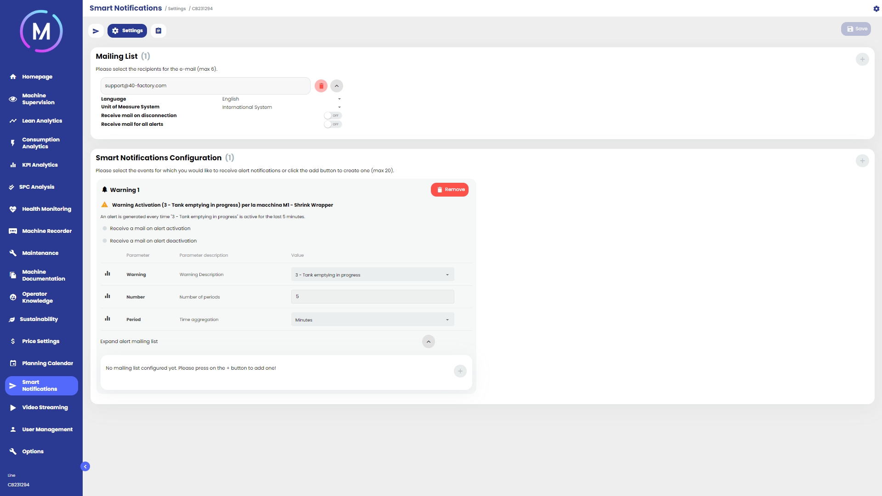Add a new mailing list recipient

(x=862, y=59)
